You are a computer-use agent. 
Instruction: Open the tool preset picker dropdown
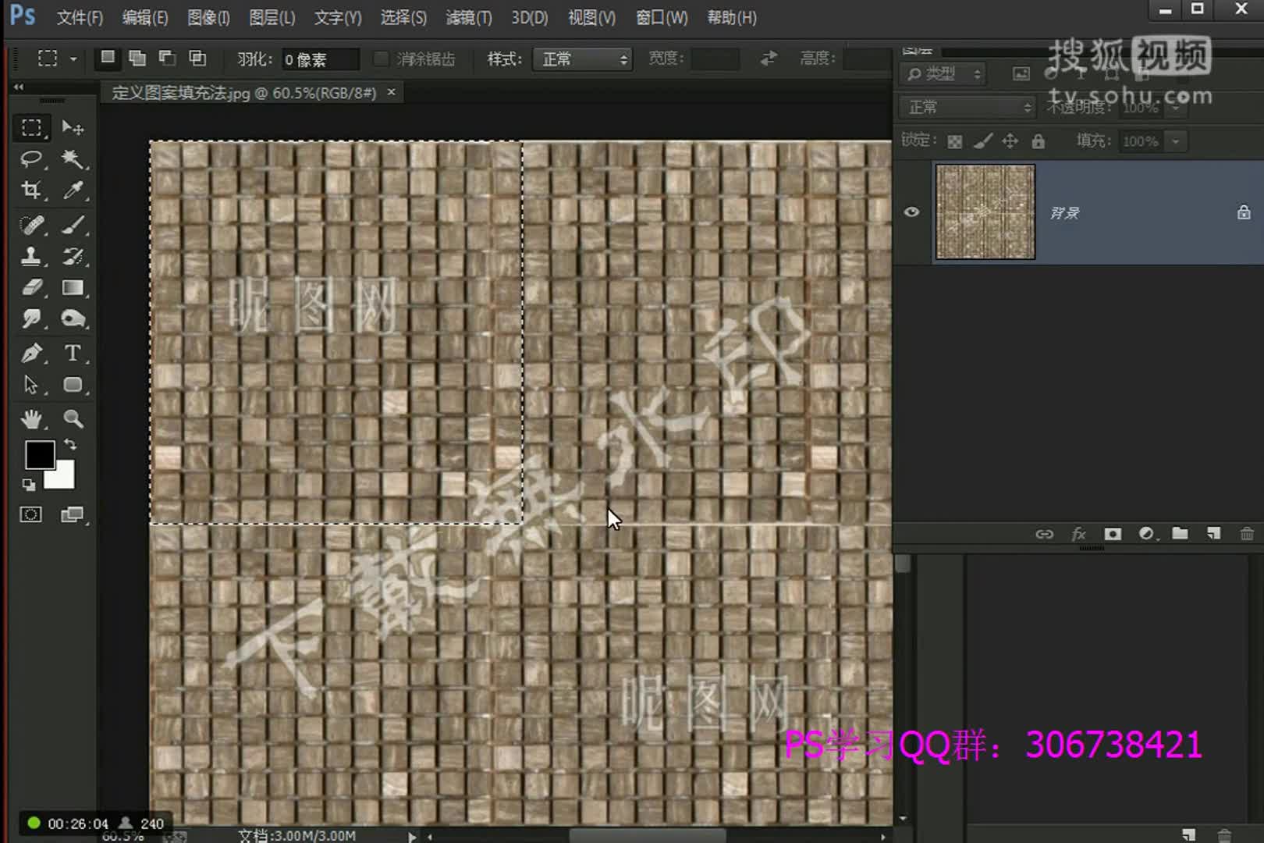[x=73, y=59]
